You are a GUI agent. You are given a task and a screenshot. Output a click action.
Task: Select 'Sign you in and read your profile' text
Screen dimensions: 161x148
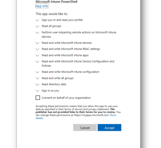62,20
